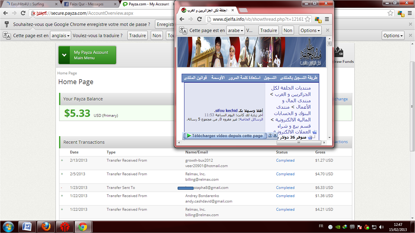Close the EasyHits4U tab
The image size is (415, 233).
click(x=56, y=4)
